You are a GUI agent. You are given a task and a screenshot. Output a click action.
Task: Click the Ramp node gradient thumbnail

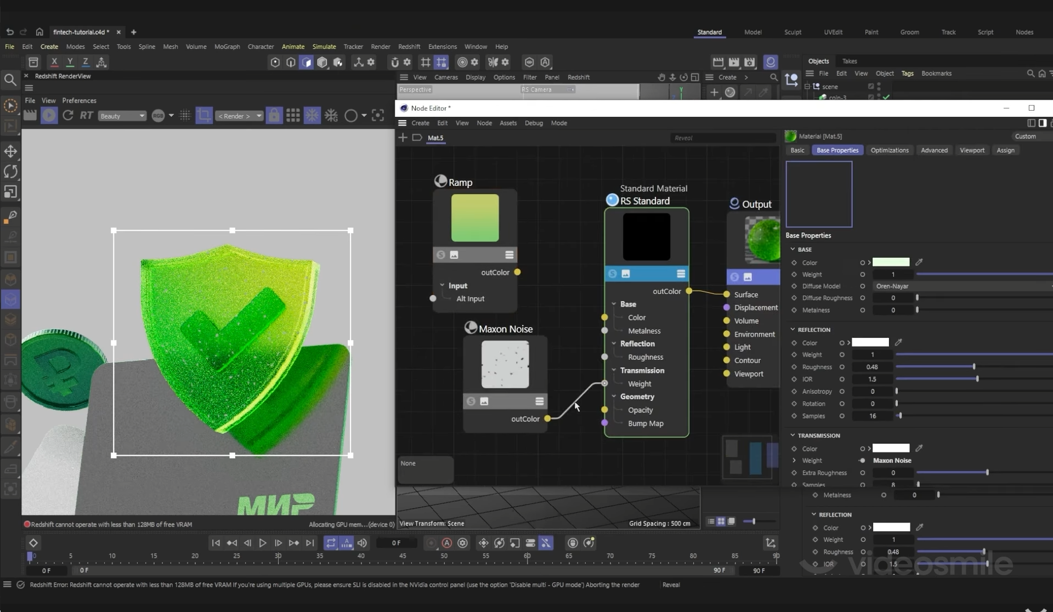coord(475,218)
